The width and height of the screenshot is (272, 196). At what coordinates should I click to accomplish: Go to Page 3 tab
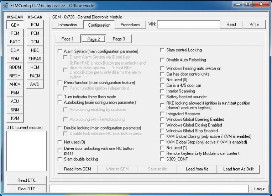[x=119, y=39]
